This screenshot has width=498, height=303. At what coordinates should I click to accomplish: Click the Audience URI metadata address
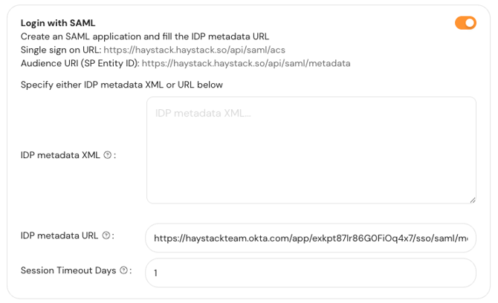coord(246,63)
